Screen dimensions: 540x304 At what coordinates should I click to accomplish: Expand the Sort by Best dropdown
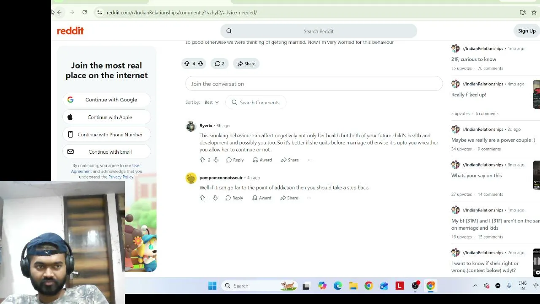pyautogui.click(x=211, y=102)
